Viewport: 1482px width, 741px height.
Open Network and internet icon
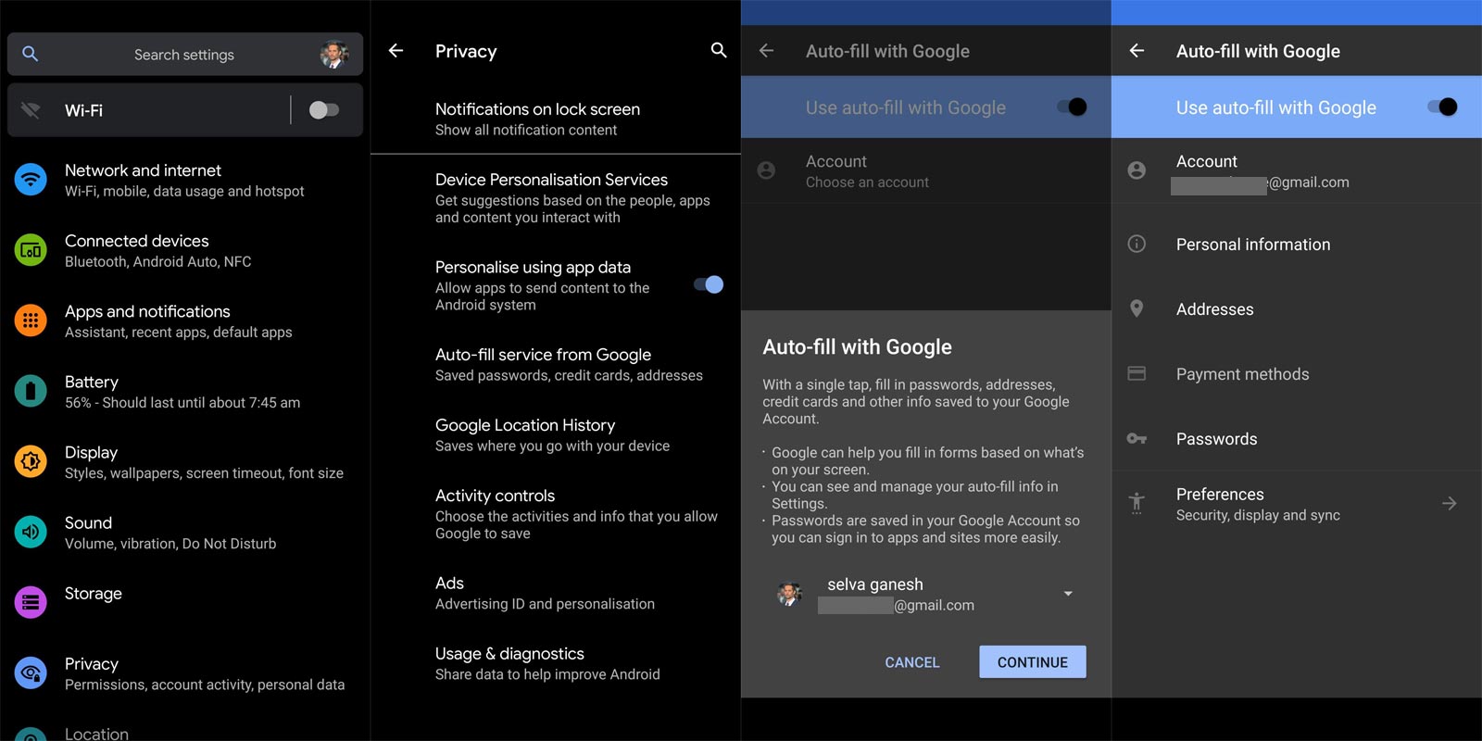[x=31, y=179]
